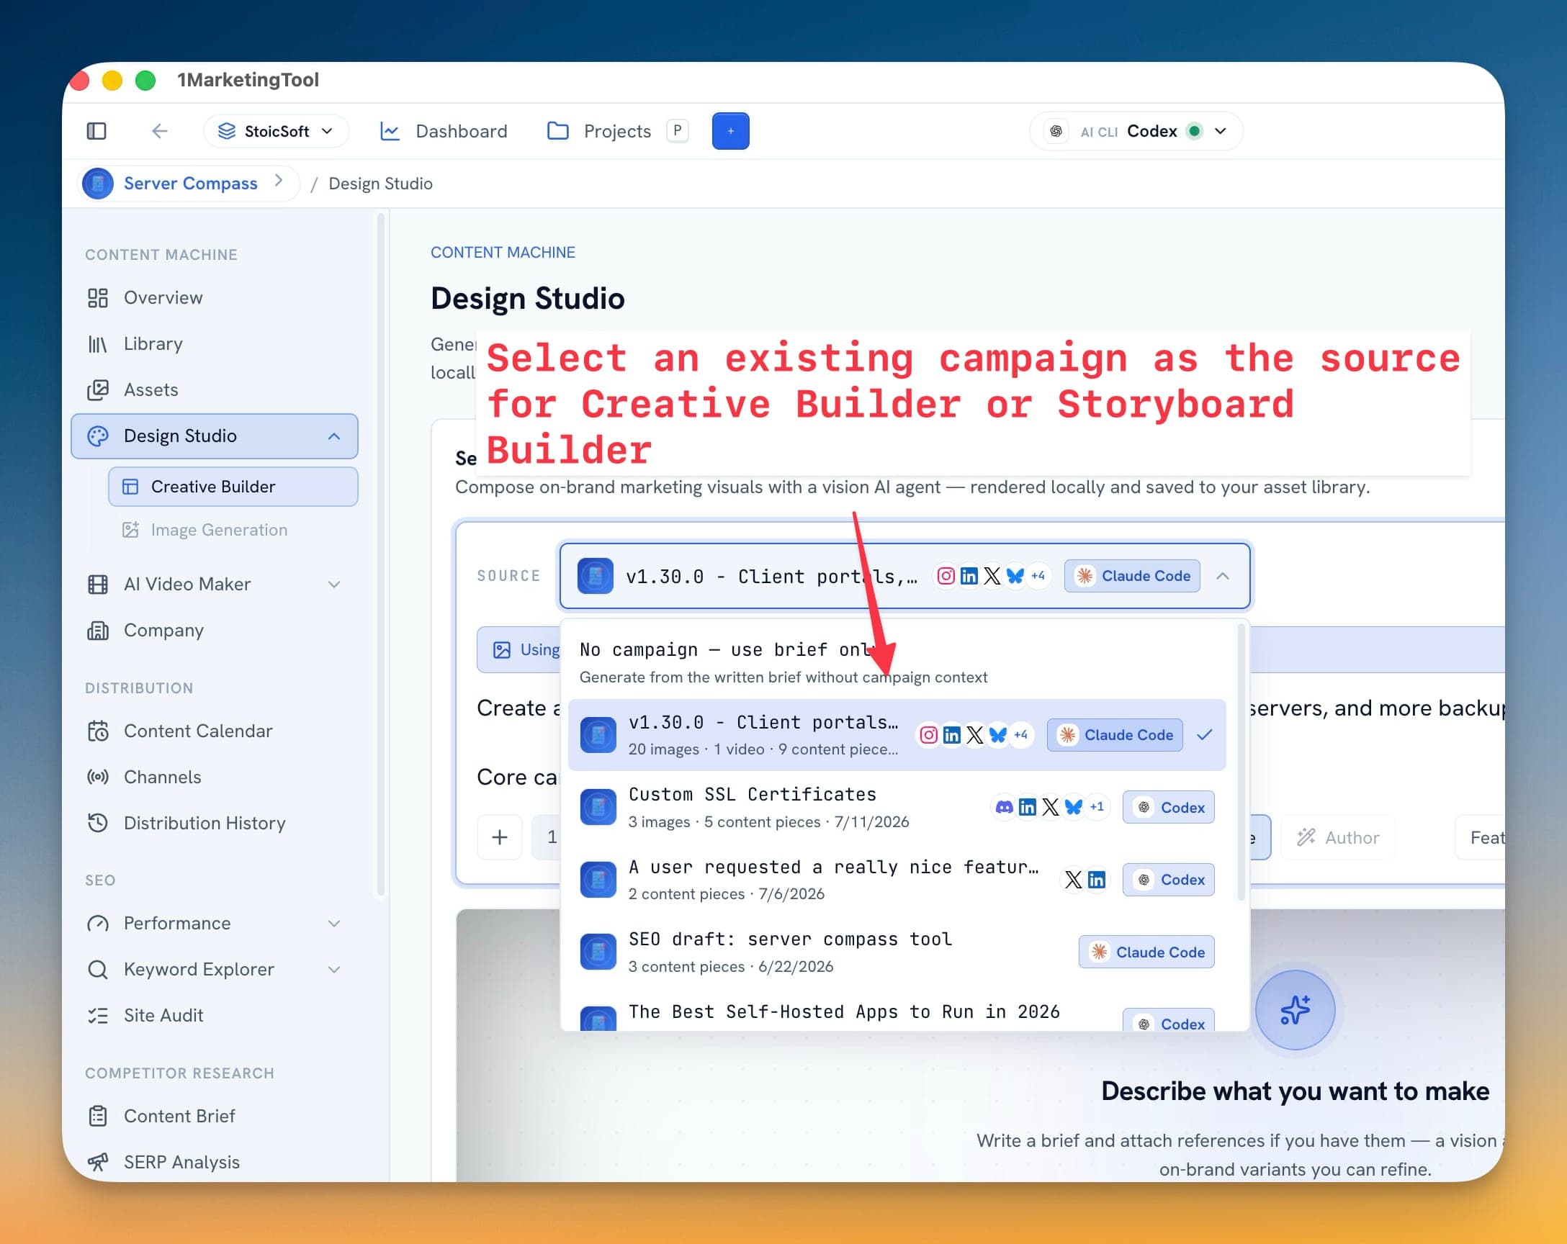Image resolution: width=1567 pixels, height=1244 pixels.
Task: Select the Custom SSL Certificates campaign
Action: coord(897,807)
